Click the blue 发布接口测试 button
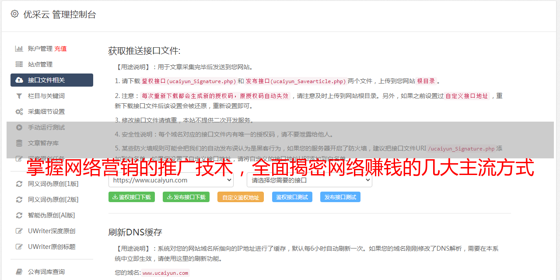This screenshot has height=280, width=560. click(340, 197)
